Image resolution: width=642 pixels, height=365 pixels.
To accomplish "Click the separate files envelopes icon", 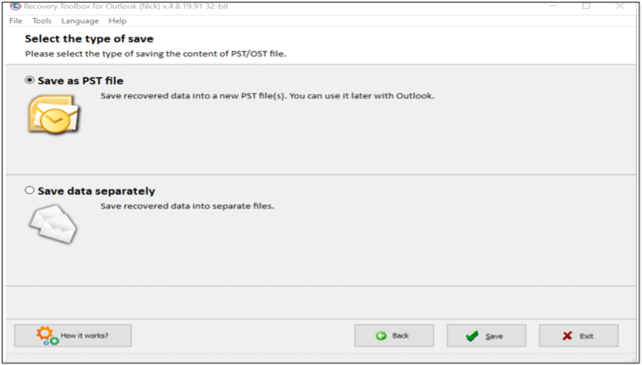I will tap(53, 222).
